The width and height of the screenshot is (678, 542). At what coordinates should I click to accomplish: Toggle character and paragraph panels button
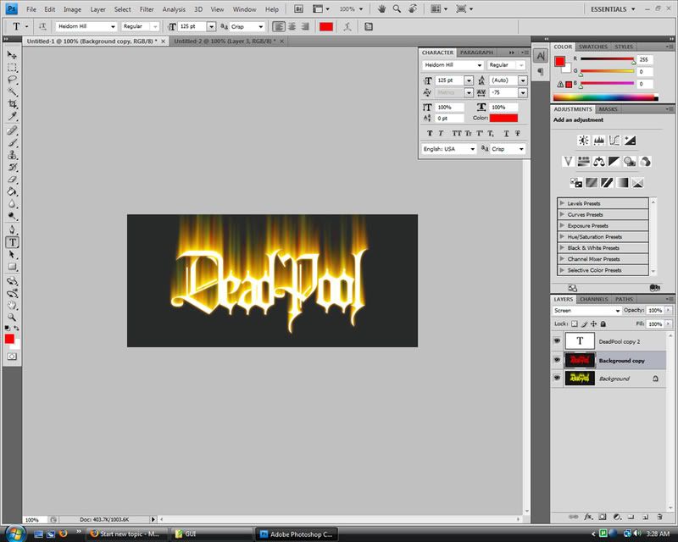point(369,27)
